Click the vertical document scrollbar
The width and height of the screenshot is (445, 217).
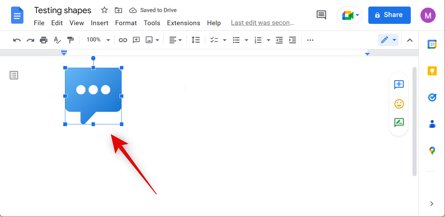click(x=415, y=122)
